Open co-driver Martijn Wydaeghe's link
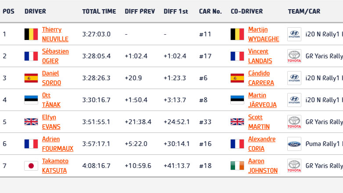This screenshot has height=193, width=343. tap(263, 34)
